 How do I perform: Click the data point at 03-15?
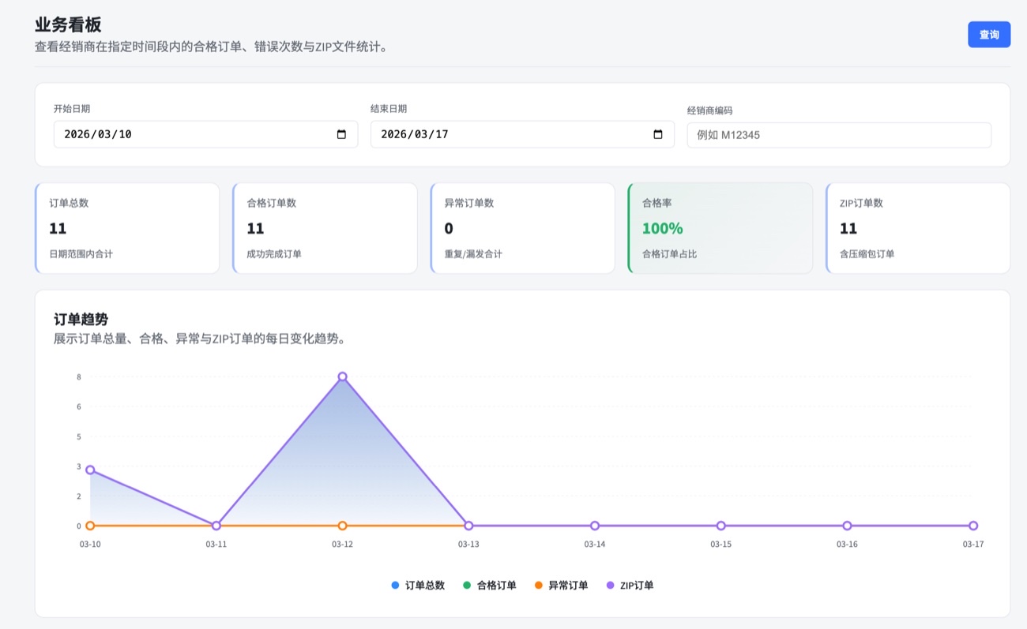720,526
